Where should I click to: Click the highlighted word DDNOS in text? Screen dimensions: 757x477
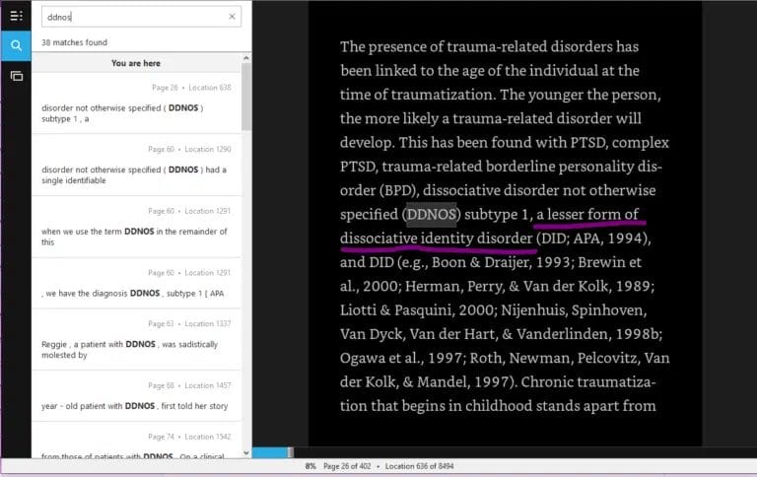pos(432,214)
